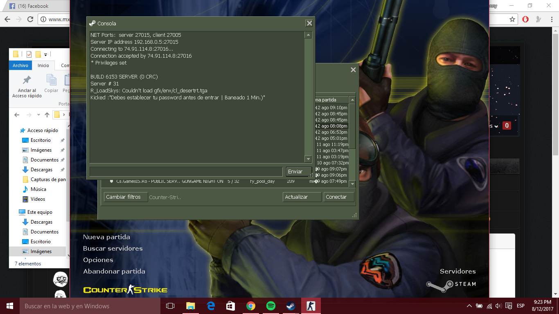The height and width of the screenshot is (314, 559).
Task: Click the console scrollbar down arrow
Action: pyautogui.click(x=308, y=159)
